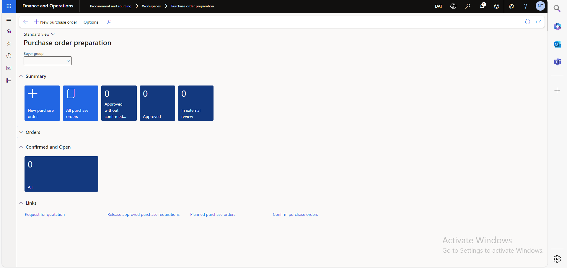Open Favorites star icon in sidebar
This screenshot has width=567, height=268.
(x=9, y=44)
